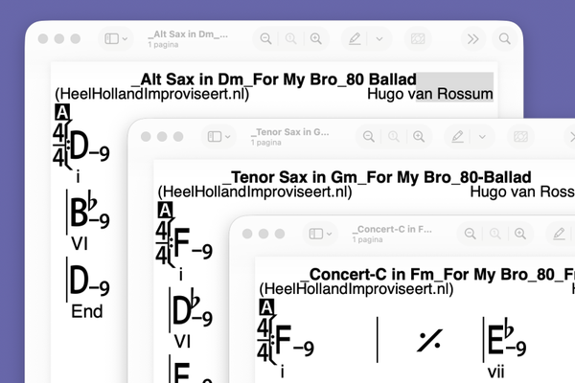Zoom in on the Alt Sax window
The height and width of the screenshot is (383, 575).
pos(315,38)
